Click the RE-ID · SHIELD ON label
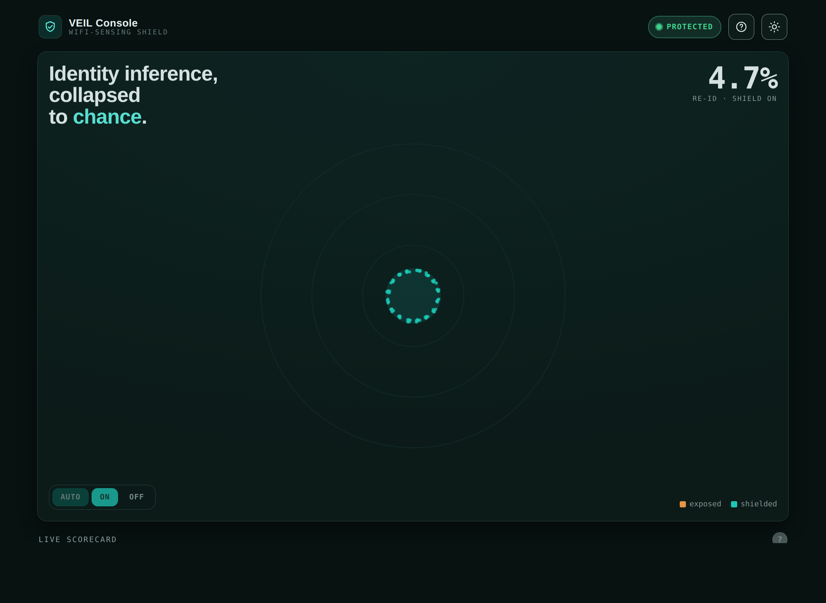 click(735, 98)
